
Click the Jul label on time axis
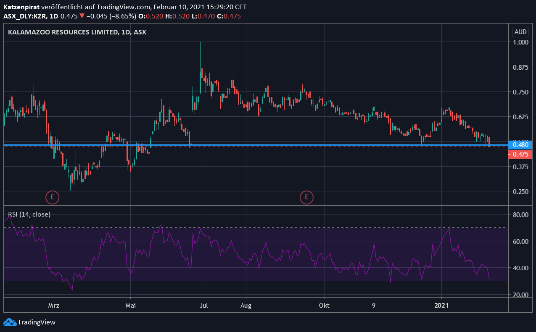coord(203,306)
